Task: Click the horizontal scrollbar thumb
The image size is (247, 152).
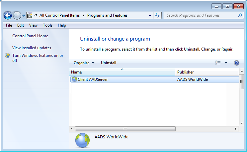Action: 125,129
